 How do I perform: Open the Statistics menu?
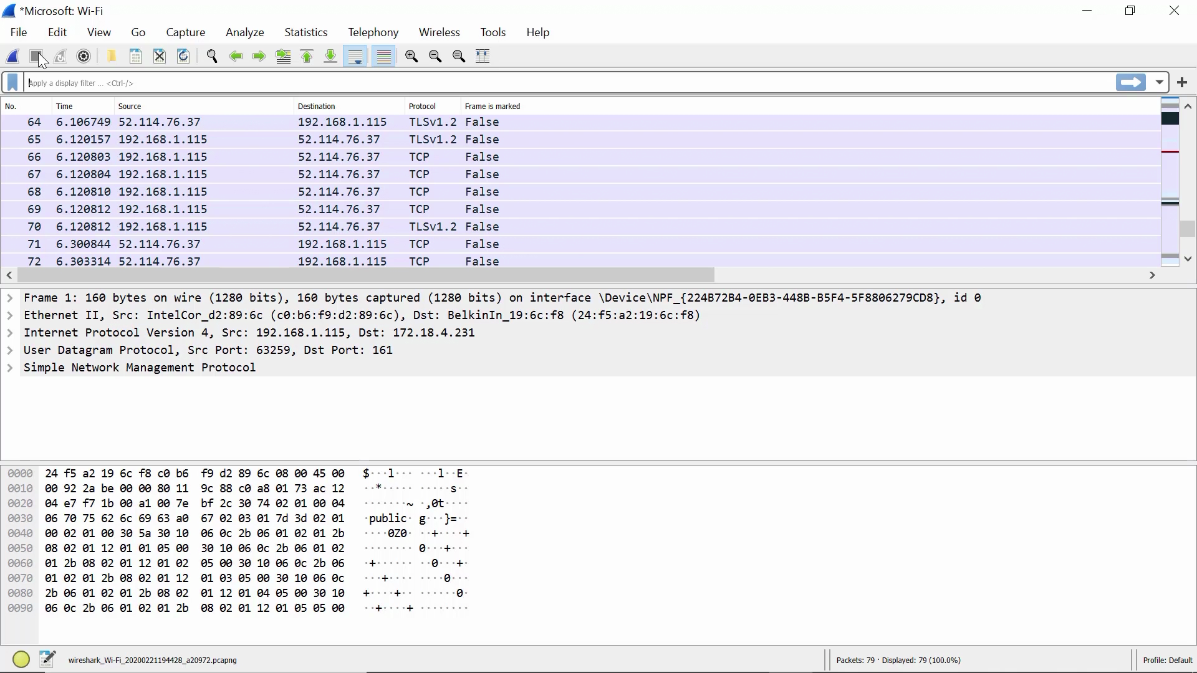click(306, 32)
